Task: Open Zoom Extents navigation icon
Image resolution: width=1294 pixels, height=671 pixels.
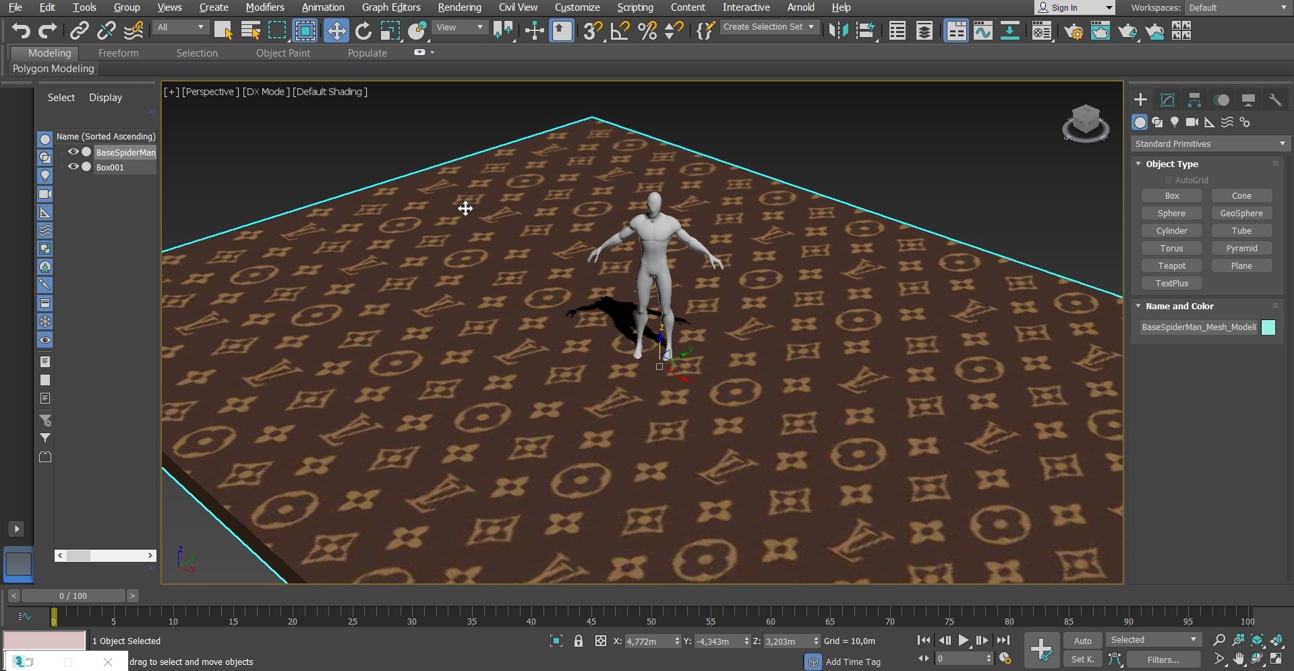Action: coord(1257,640)
